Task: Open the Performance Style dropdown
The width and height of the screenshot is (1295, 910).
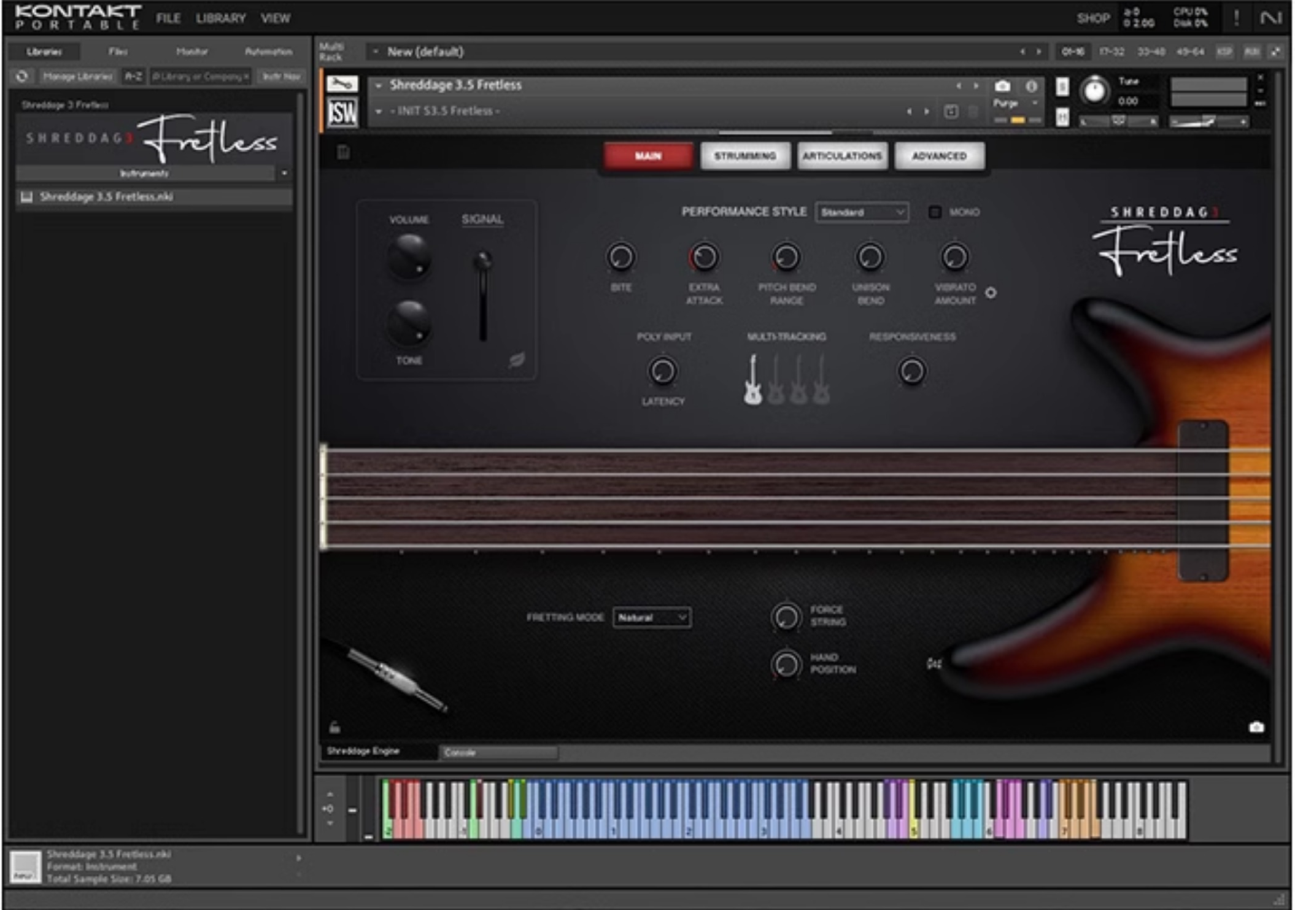Action: (862, 212)
